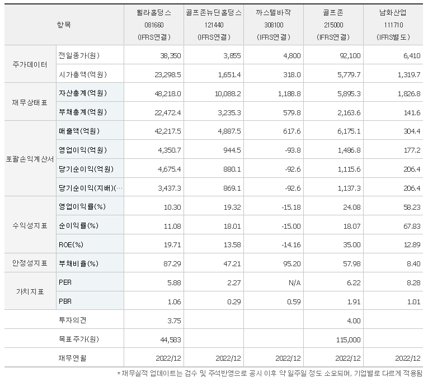This screenshot has height=377, width=428.
Task: Click the 8.40 debt ratio value
Action: tap(413, 263)
